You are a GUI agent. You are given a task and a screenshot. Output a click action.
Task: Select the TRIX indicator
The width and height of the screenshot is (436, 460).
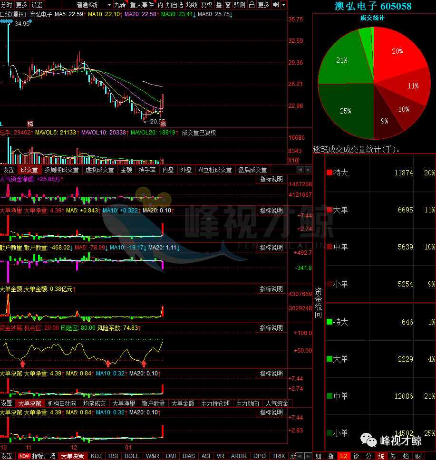click(x=278, y=456)
